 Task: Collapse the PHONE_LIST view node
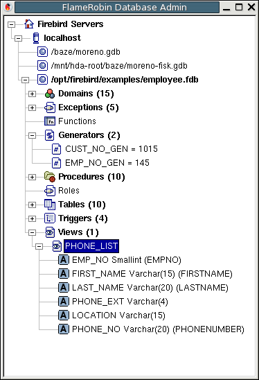pyautogui.click(x=39, y=246)
